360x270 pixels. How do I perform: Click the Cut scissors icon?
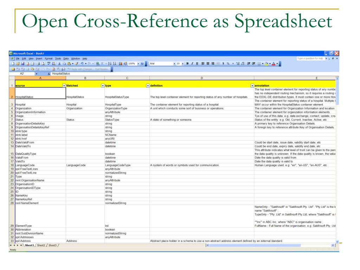(59, 64)
